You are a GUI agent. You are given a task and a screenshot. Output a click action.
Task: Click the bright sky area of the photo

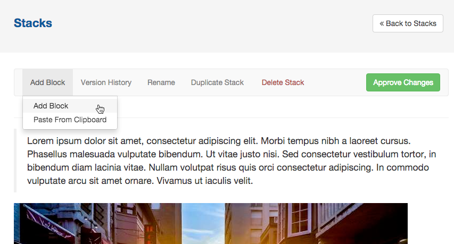203,223
